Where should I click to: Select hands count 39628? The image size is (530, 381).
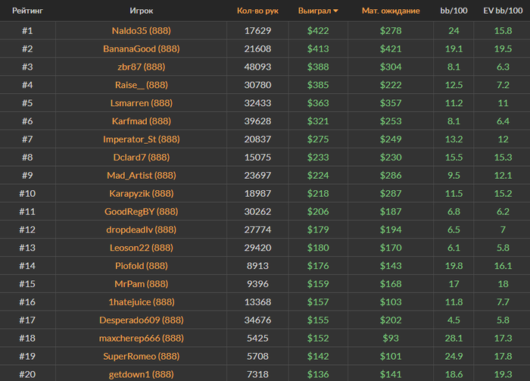point(257,121)
